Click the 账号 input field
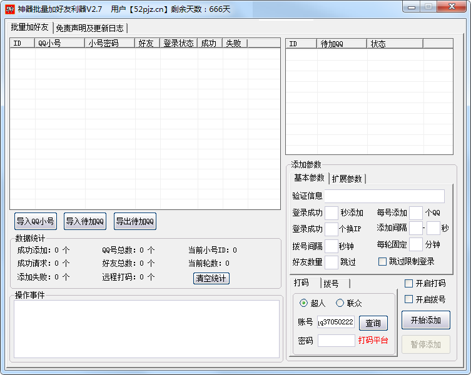471x375 pixels. click(336, 322)
